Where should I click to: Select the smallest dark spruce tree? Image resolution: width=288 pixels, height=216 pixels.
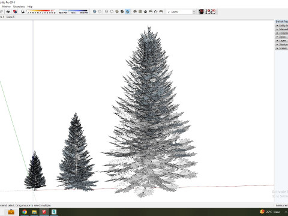click(35, 171)
